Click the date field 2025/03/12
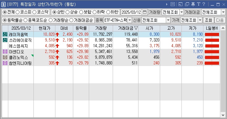Screen dimensions: 227x119 [131, 12]
